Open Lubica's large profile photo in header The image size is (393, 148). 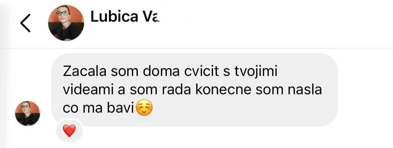tap(66, 23)
